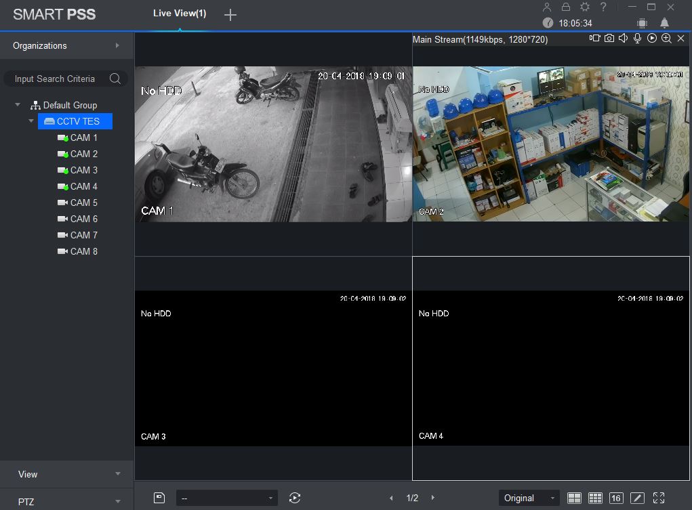
Task: Lock the application with padlock icon
Action: 566,7
